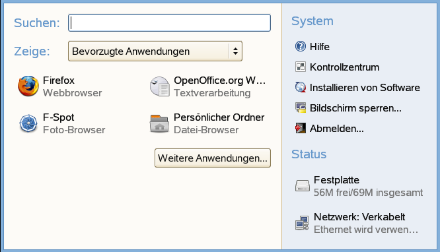Click the Firefox application icon
440x252 pixels.
[x=28, y=86]
